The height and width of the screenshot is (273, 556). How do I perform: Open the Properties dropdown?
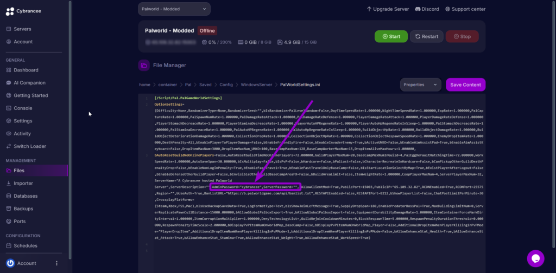point(420,84)
